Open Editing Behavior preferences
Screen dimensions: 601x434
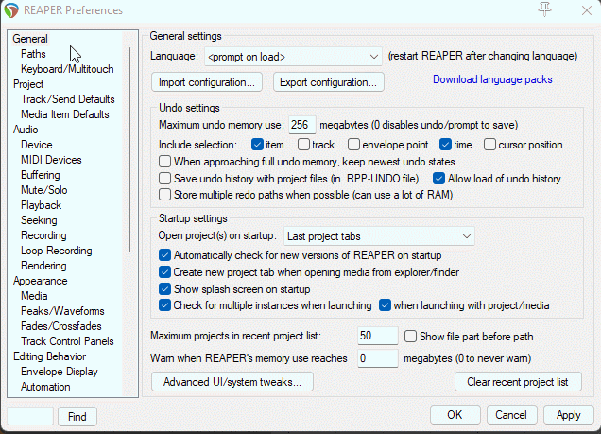49,356
